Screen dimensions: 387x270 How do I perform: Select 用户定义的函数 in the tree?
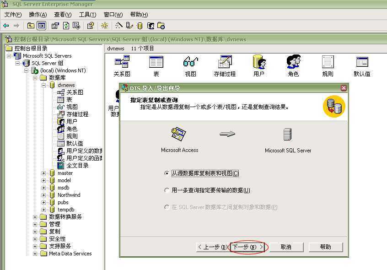84,158
